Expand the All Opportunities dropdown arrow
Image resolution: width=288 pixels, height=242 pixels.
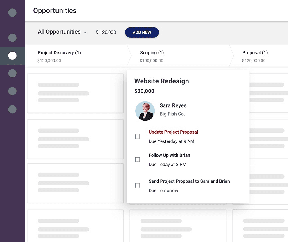[x=85, y=33]
